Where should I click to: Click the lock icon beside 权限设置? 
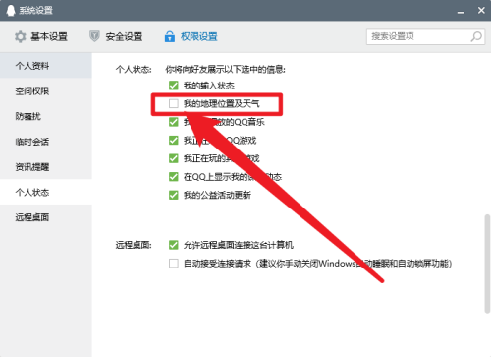pyautogui.click(x=170, y=36)
